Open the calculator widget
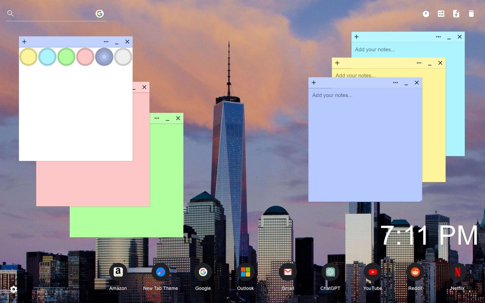 [x=441, y=14]
